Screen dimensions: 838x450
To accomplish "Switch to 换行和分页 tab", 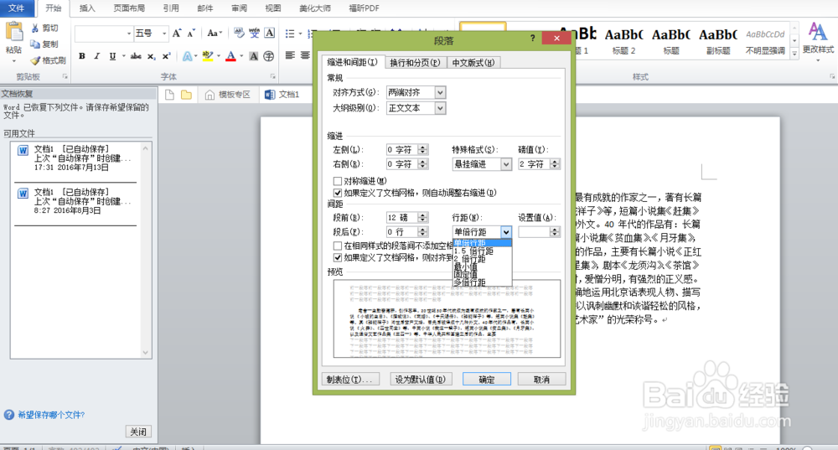I will [x=415, y=63].
